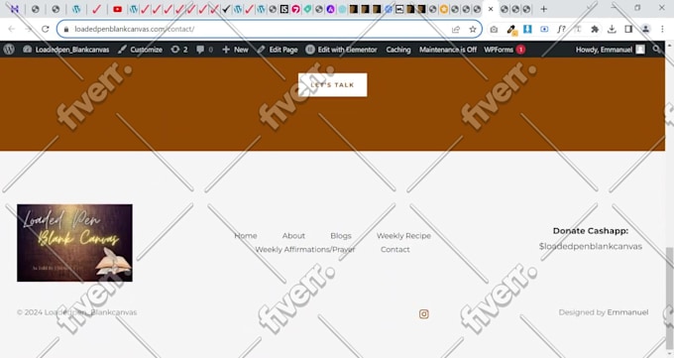View the 2 pending updates
Viewport: 674px width, 358px height.
point(179,50)
